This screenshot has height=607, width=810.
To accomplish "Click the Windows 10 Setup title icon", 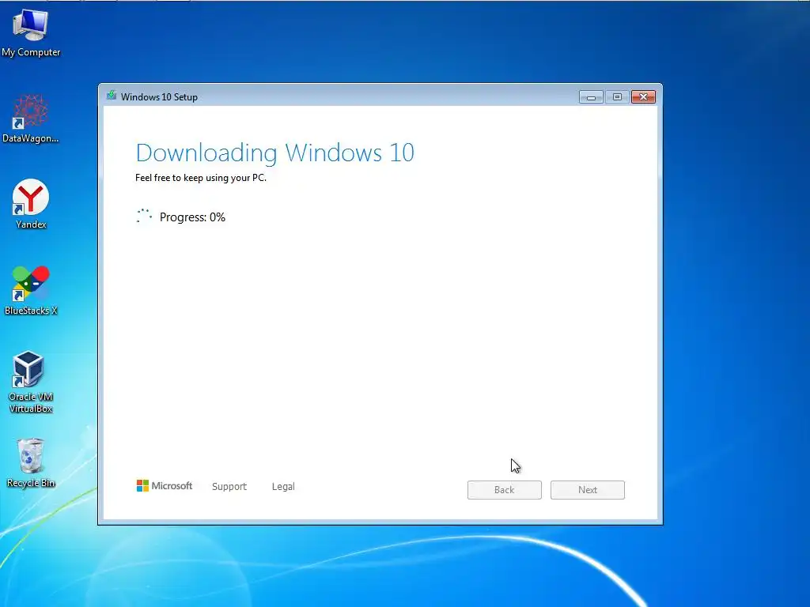I will (x=111, y=96).
